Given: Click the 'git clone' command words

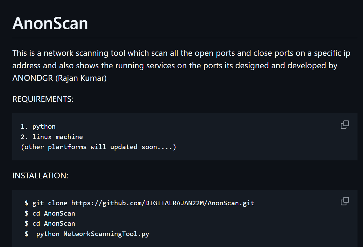Looking at the screenshot, I should (50, 203).
